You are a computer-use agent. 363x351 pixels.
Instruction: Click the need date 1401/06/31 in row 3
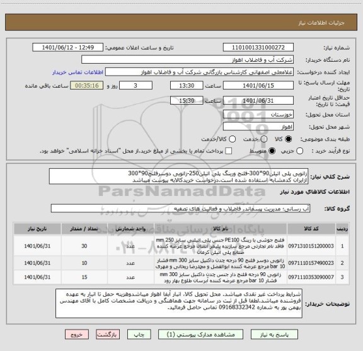point(37,277)
